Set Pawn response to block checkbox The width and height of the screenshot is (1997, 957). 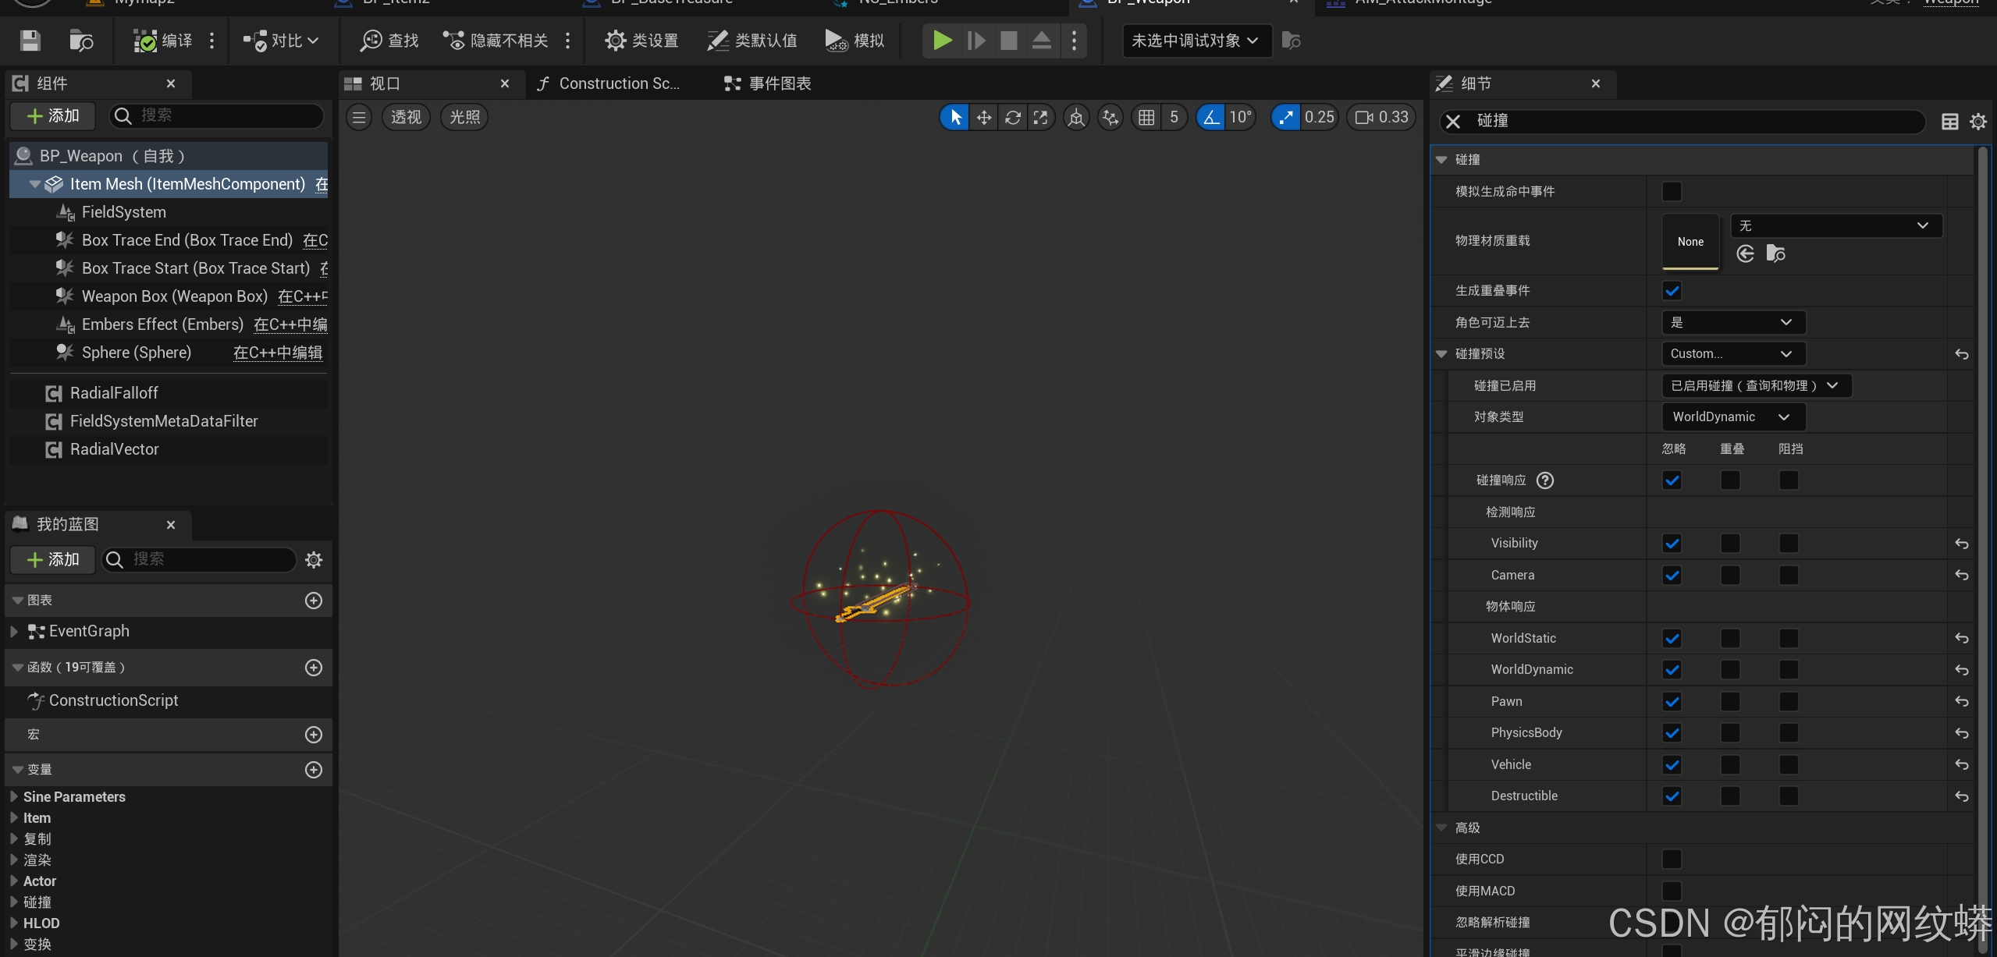(x=1789, y=702)
